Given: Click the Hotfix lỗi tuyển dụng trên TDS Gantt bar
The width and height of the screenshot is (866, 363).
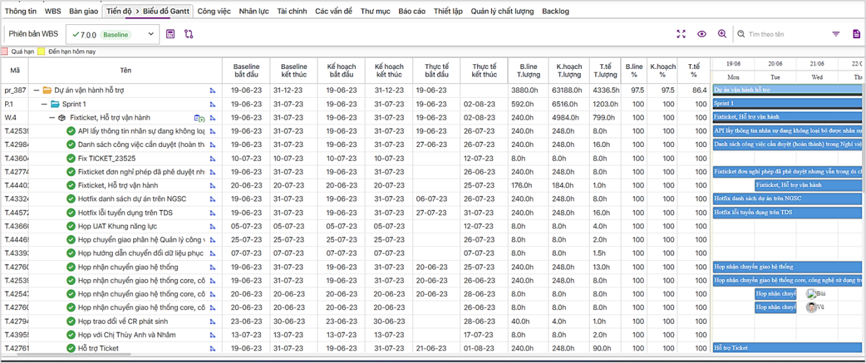Looking at the screenshot, I should (x=787, y=213).
